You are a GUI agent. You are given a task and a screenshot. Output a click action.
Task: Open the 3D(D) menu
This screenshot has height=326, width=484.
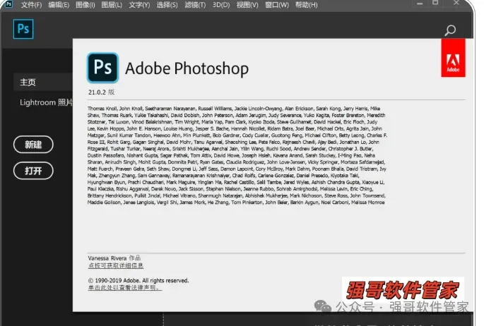221,5
